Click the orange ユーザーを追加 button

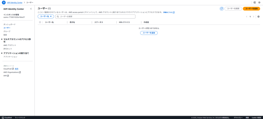pyautogui.click(x=251, y=9)
